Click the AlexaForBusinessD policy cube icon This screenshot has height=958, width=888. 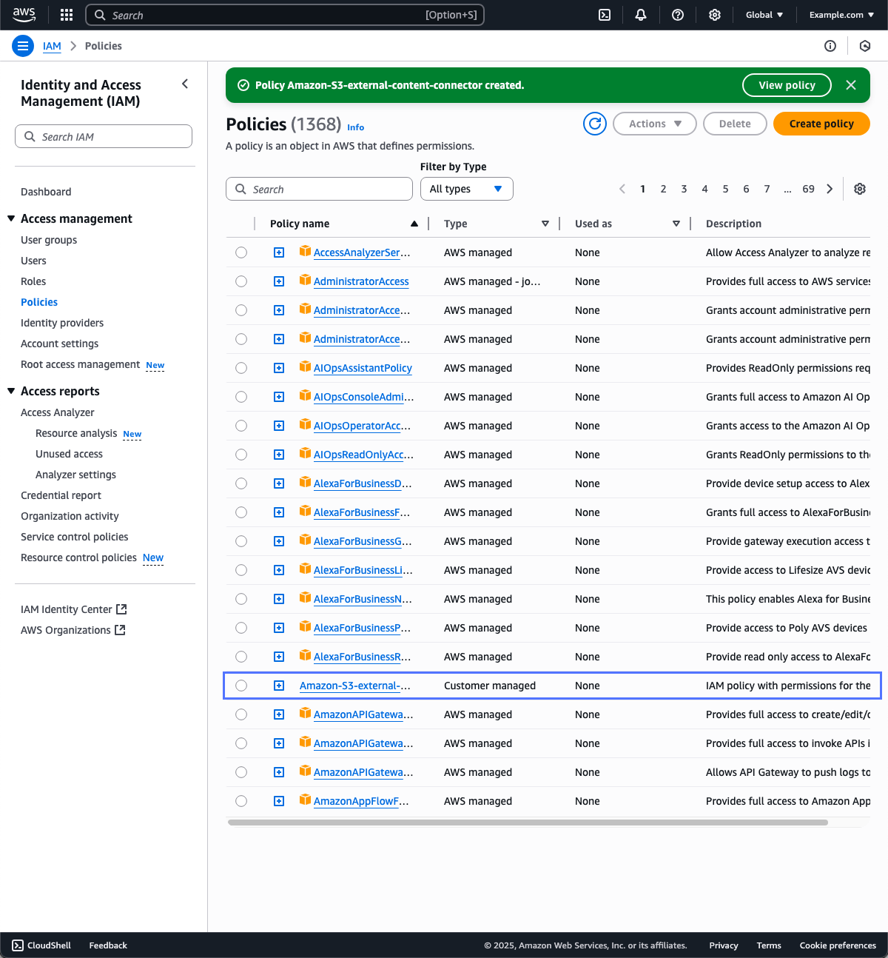pos(305,483)
